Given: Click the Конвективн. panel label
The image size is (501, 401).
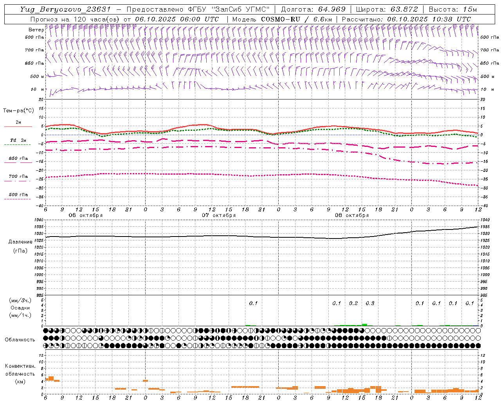Looking at the screenshot, I should click(20, 366).
